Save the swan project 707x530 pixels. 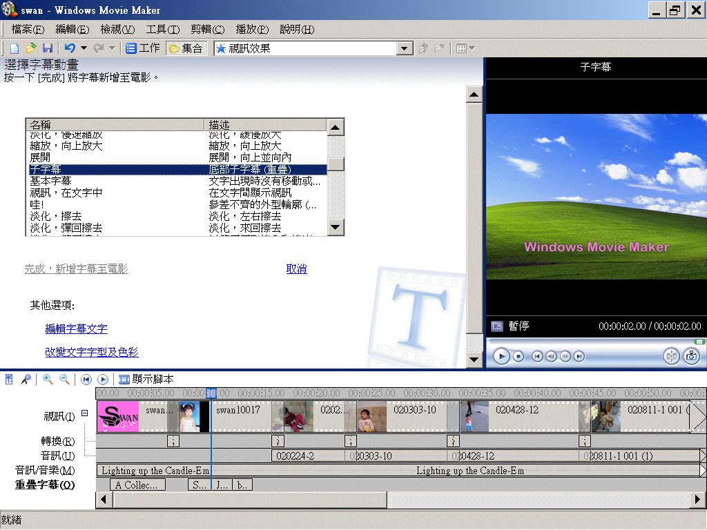[47, 48]
